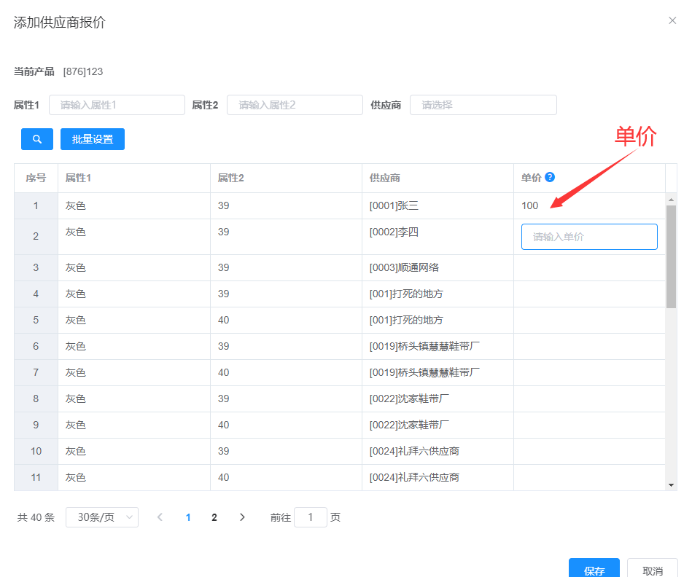692x577 pixels.
Task: Focus the 属性2 input field
Action: click(295, 105)
